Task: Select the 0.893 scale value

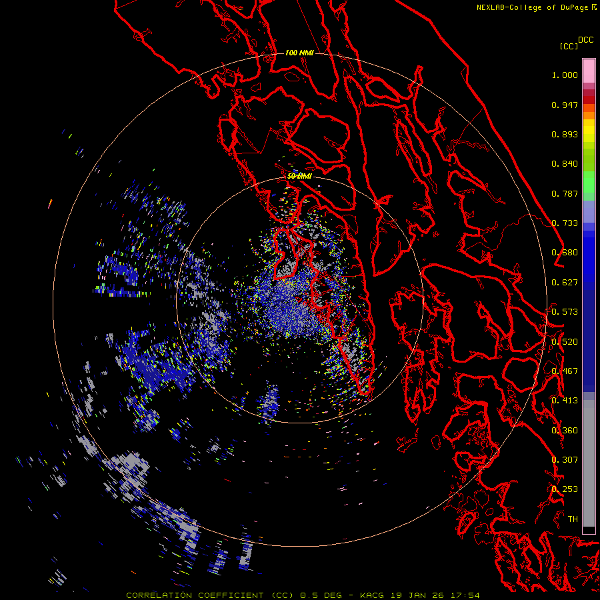Action: (565, 134)
